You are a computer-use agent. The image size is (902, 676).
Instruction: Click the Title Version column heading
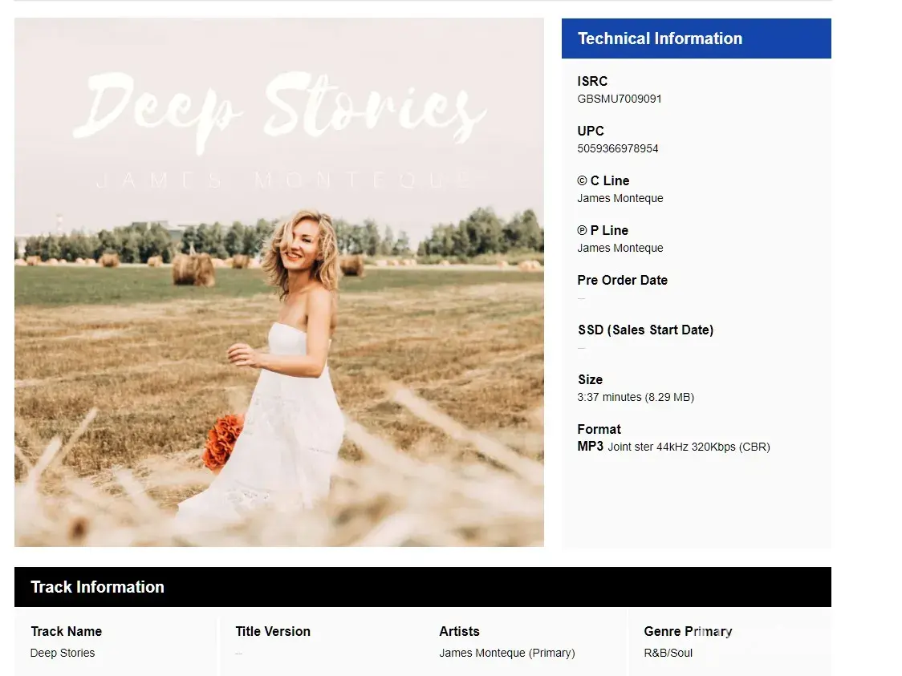click(x=273, y=632)
